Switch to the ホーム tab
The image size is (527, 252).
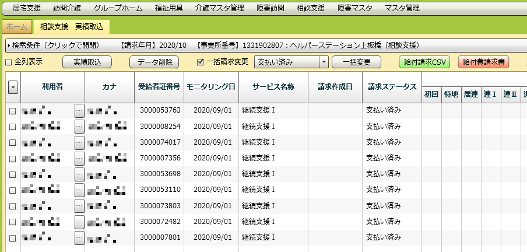tap(16, 27)
